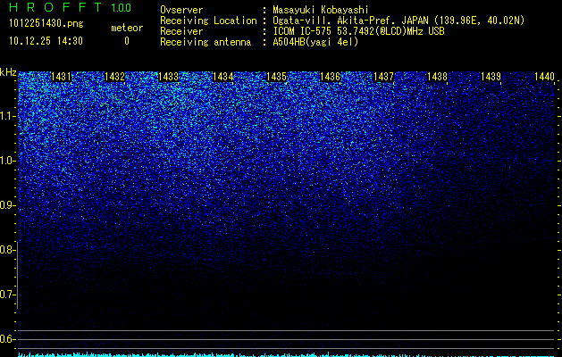Click time marker 1437

click(x=383, y=77)
